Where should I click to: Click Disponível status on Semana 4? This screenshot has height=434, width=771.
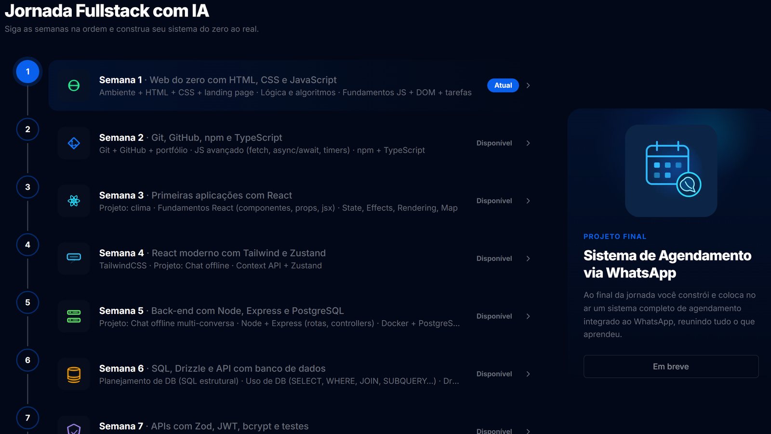(x=494, y=258)
